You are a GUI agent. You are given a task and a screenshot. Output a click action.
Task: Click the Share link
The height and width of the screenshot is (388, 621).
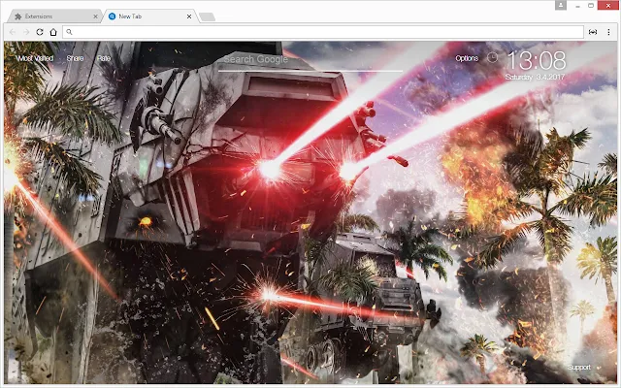pos(76,58)
